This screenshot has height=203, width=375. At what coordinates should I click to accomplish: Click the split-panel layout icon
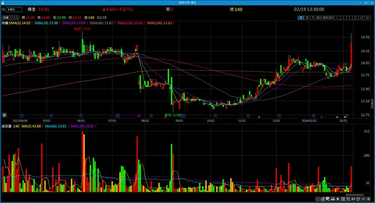[343, 199]
